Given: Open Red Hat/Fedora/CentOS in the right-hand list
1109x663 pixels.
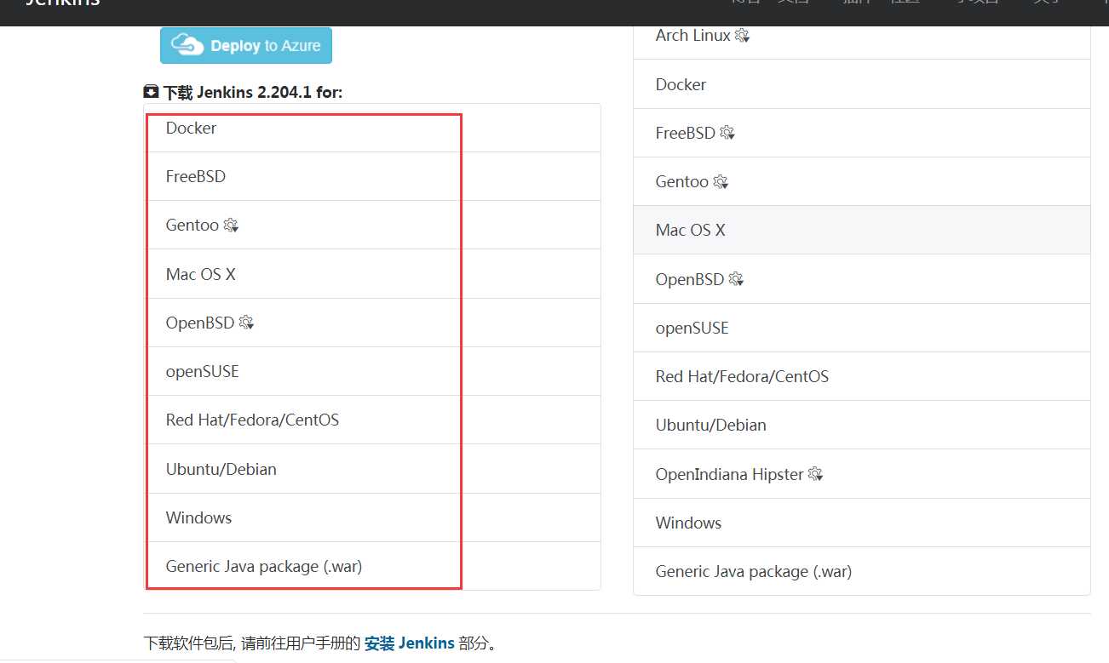Looking at the screenshot, I should coord(862,376).
